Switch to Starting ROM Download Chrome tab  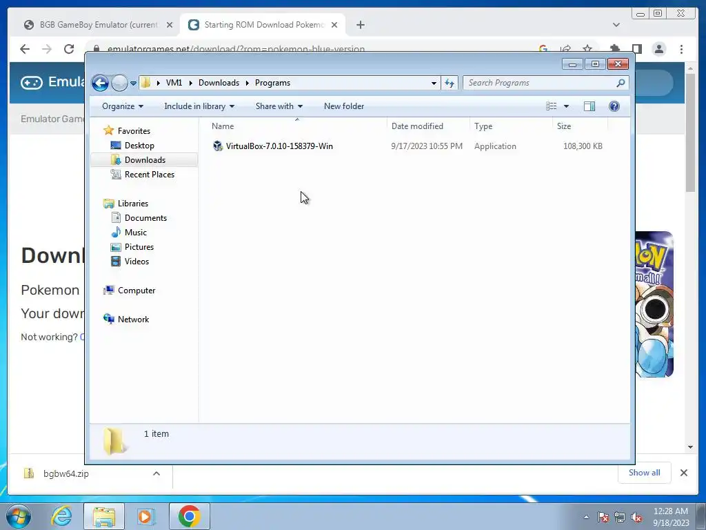pos(261,25)
